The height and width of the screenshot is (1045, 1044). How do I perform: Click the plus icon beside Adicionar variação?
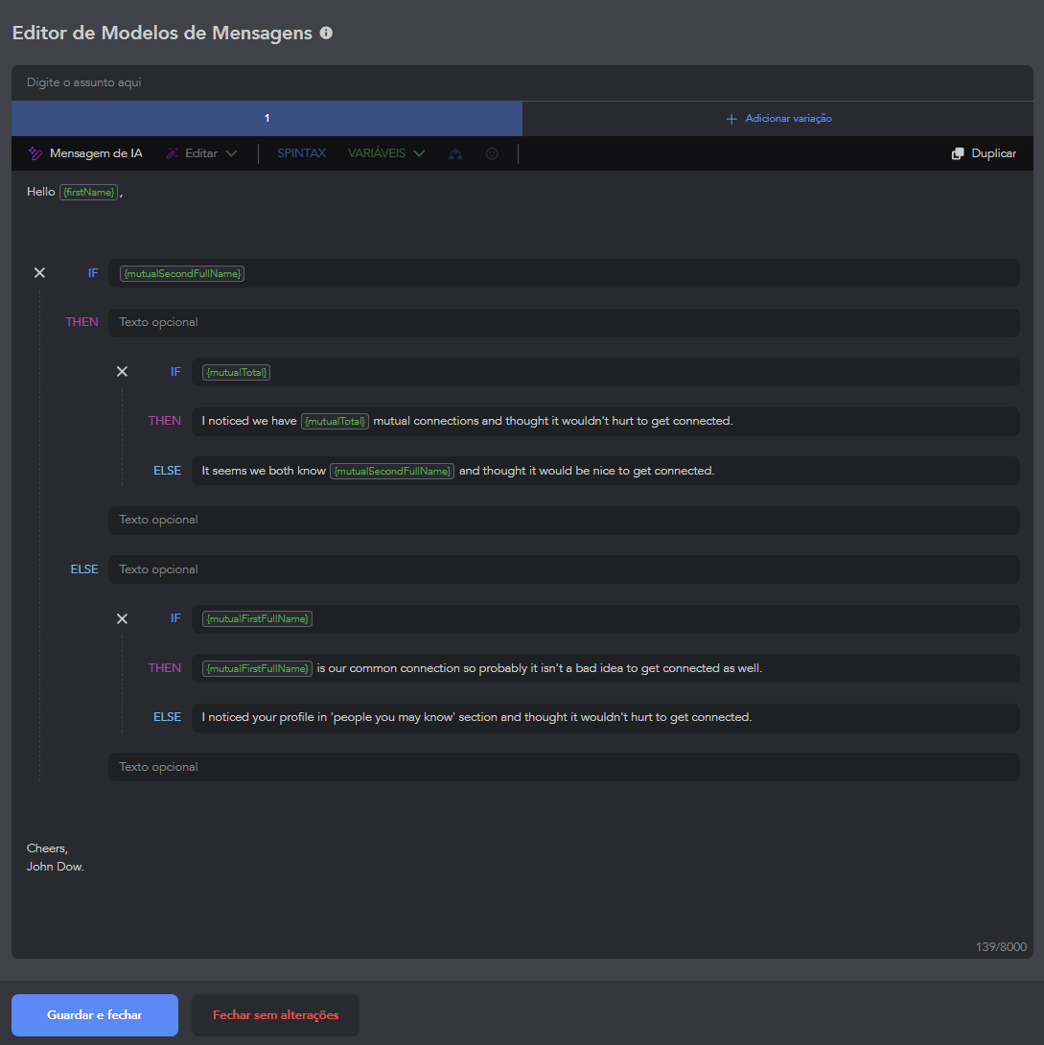coord(731,119)
